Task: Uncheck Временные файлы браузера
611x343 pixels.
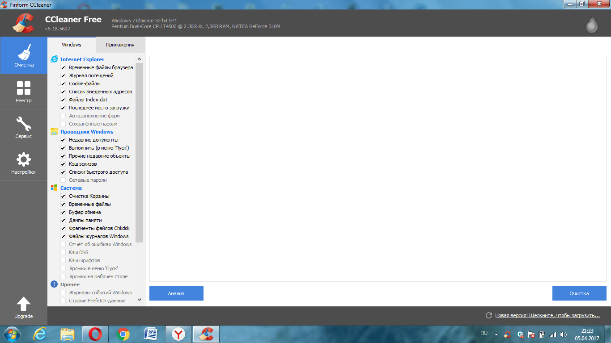Action: point(63,67)
